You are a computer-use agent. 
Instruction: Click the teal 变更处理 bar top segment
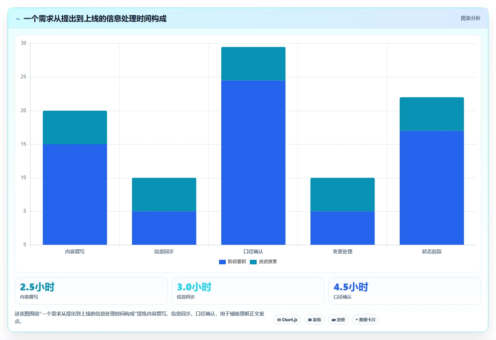point(342,194)
